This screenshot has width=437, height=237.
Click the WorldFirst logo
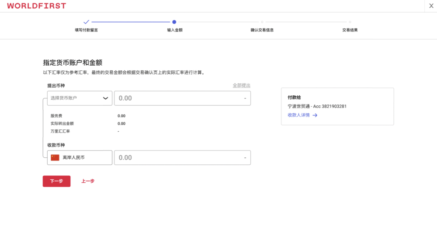[x=37, y=6]
